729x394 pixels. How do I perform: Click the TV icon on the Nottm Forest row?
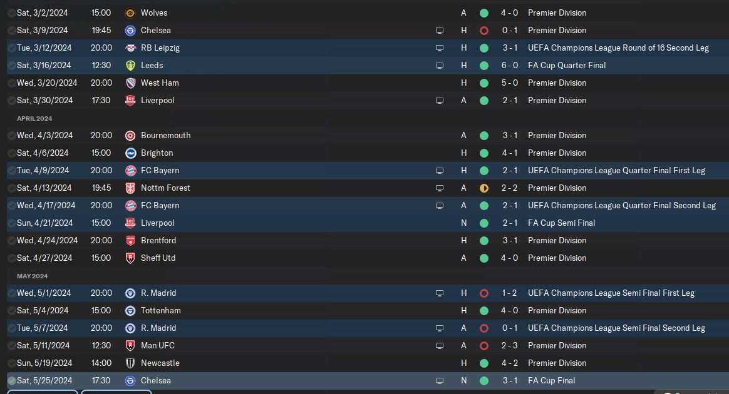point(440,188)
